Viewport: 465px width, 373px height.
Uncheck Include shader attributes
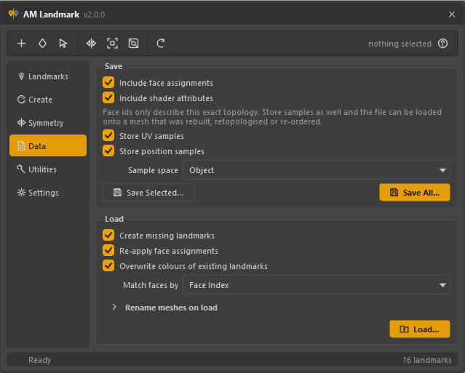pos(108,97)
